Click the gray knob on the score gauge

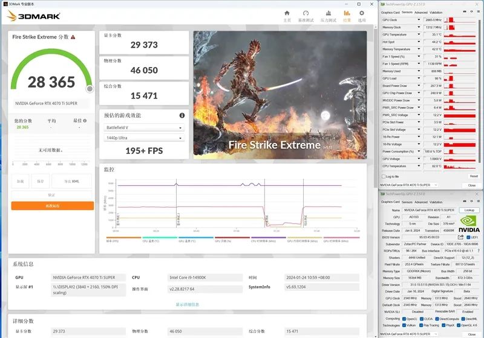90,89
